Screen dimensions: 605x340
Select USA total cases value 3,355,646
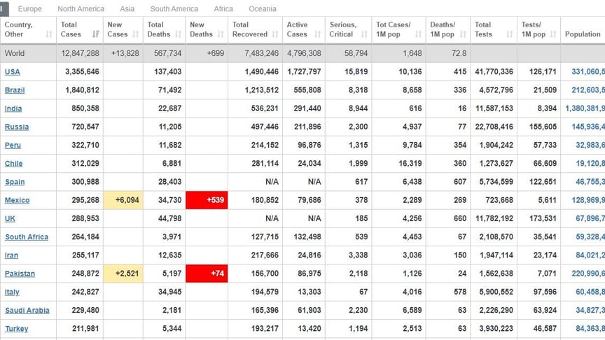(x=82, y=71)
